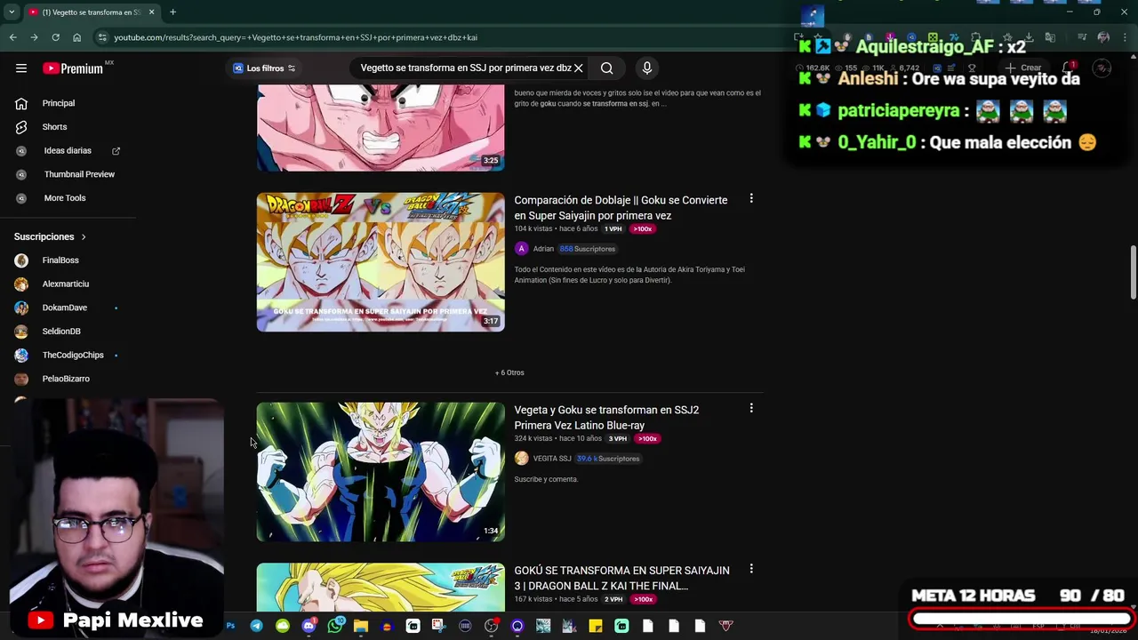The image size is (1138, 640).
Task: Open the Los filtros filter options
Action: pyautogui.click(x=264, y=68)
